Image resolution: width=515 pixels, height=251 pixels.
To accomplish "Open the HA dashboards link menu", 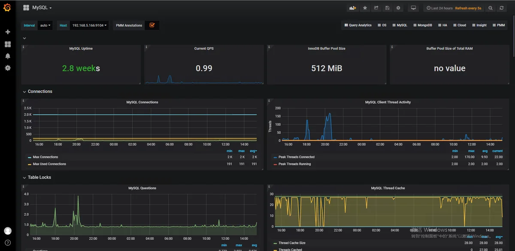I will pos(442,25).
